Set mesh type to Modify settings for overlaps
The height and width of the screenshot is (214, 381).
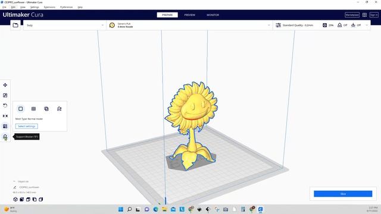pyautogui.click(x=46, y=109)
